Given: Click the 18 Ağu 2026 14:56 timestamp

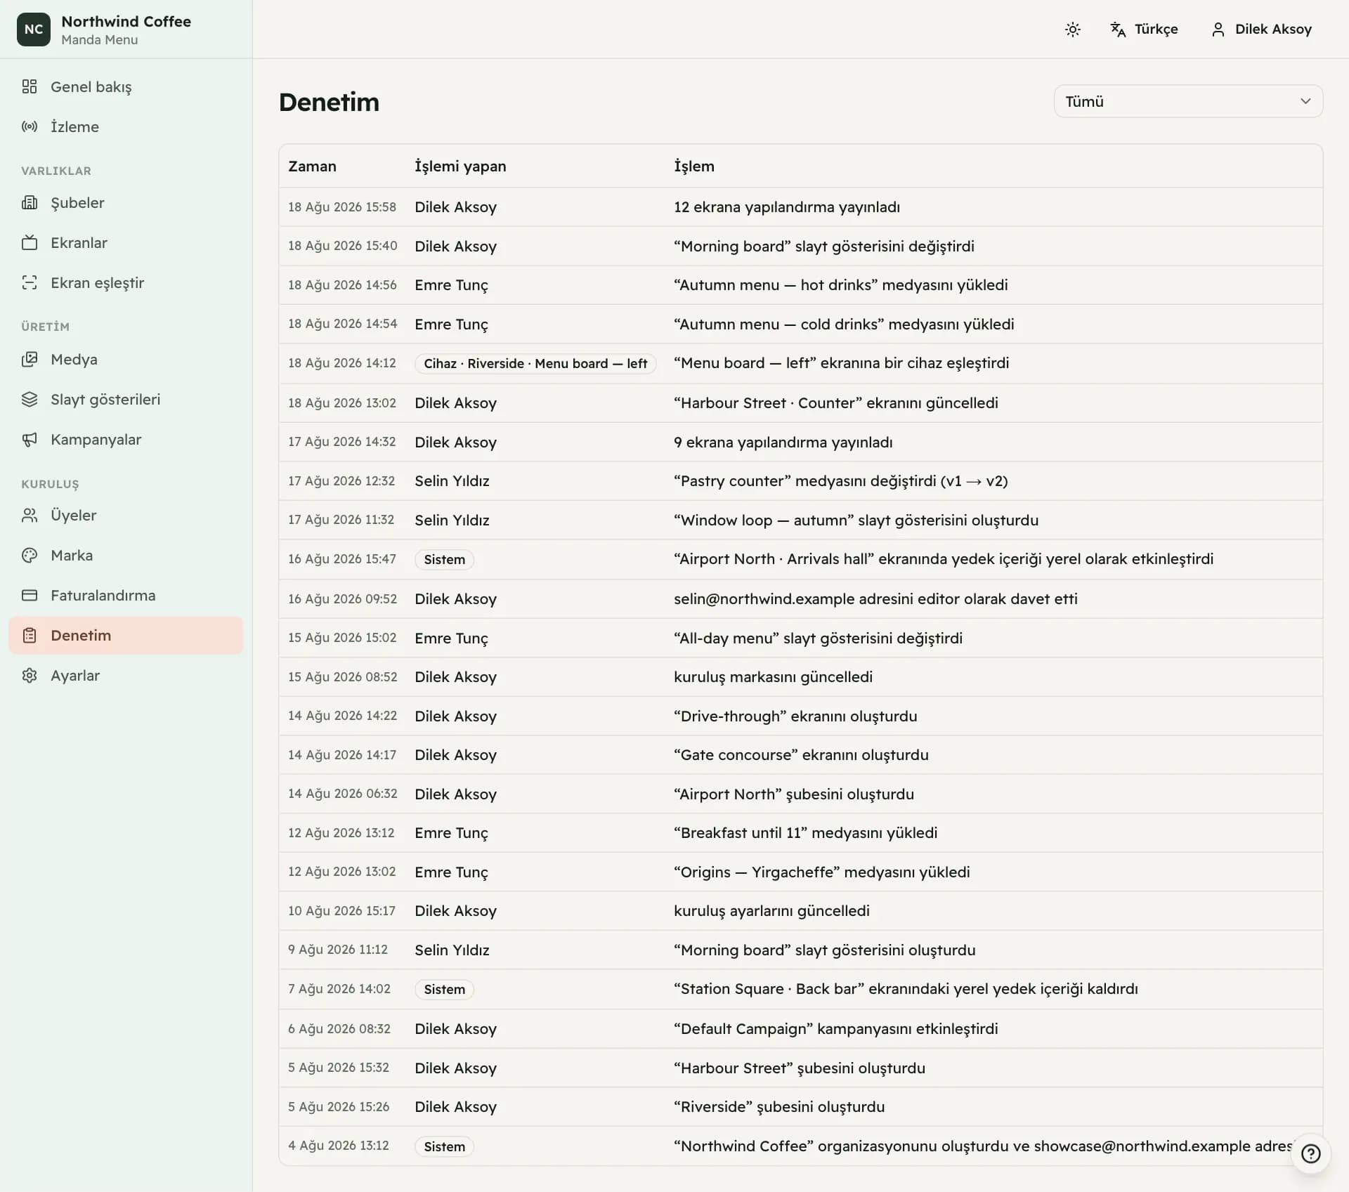Looking at the screenshot, I should tap(342, 284).
